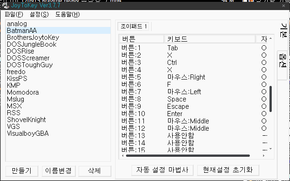Select the 버튼:7 마우스:Left row
The image size is (290, 181).
[x=194, y=92]
